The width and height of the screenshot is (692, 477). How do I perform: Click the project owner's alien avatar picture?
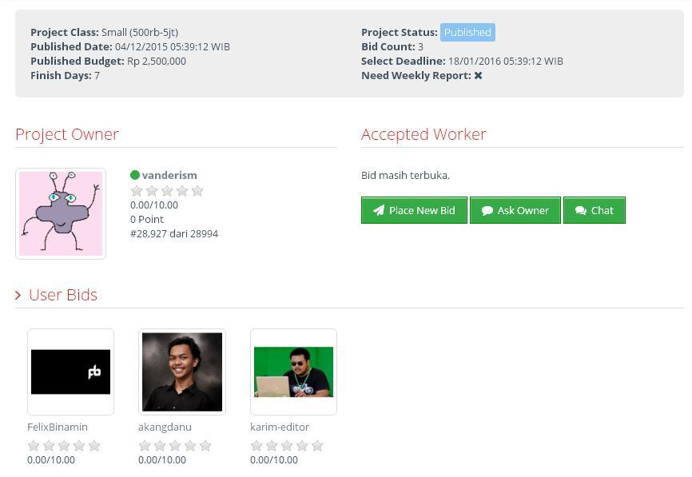click(61, 213)
